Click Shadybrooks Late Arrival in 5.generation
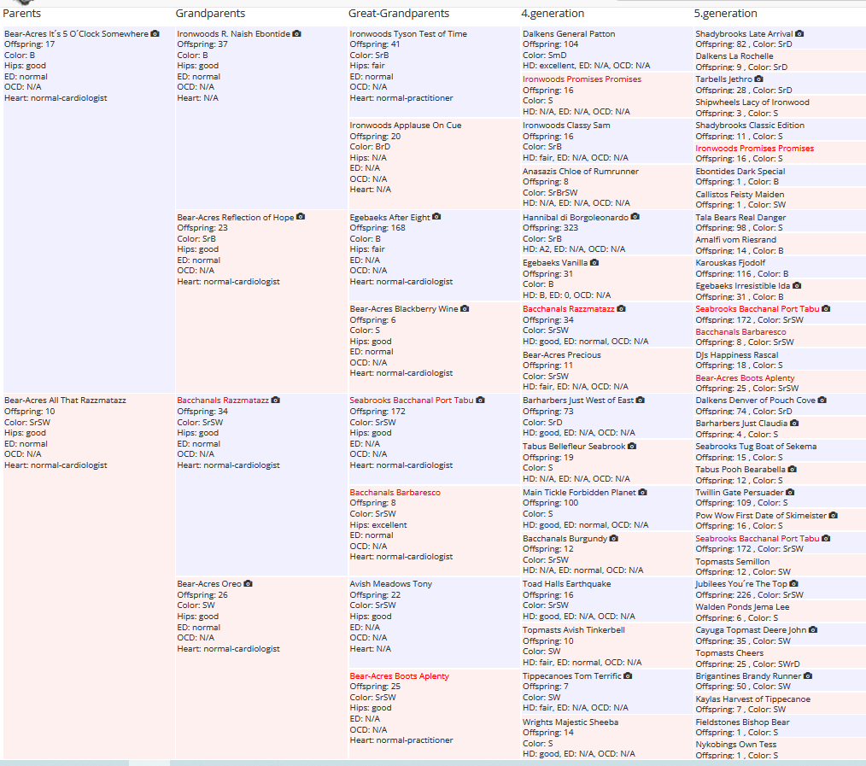The image size is (866, 766). pyautogui.click(x=744, y=33)
